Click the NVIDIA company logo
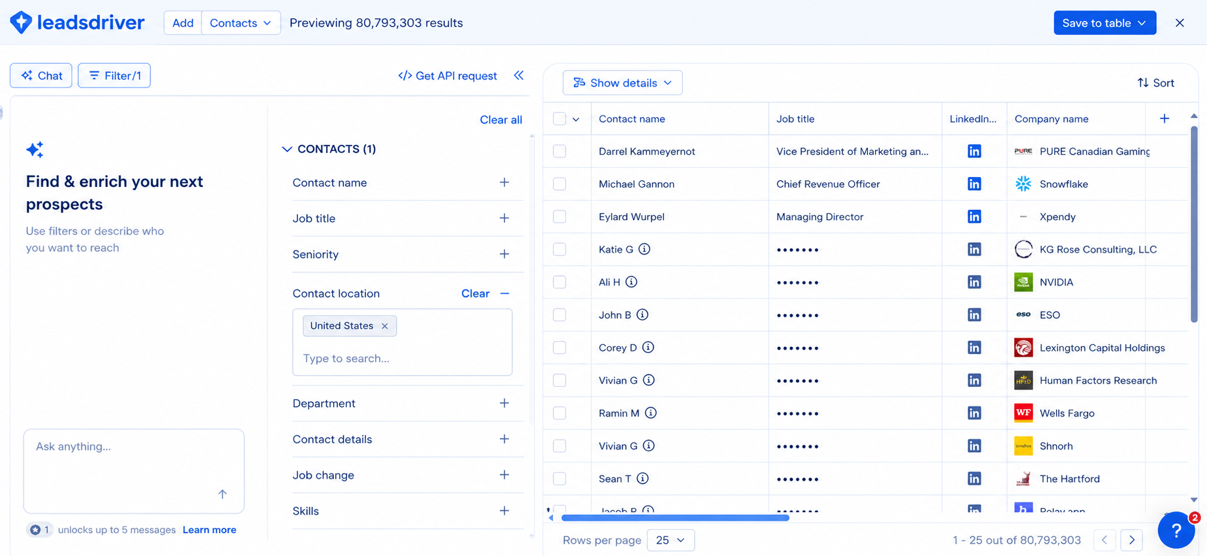 point(1023,282)
